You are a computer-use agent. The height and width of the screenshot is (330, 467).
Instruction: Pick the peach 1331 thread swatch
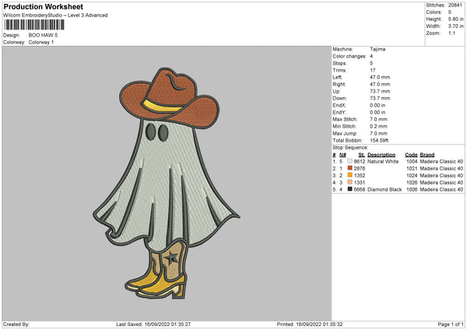tap(350, 182)
